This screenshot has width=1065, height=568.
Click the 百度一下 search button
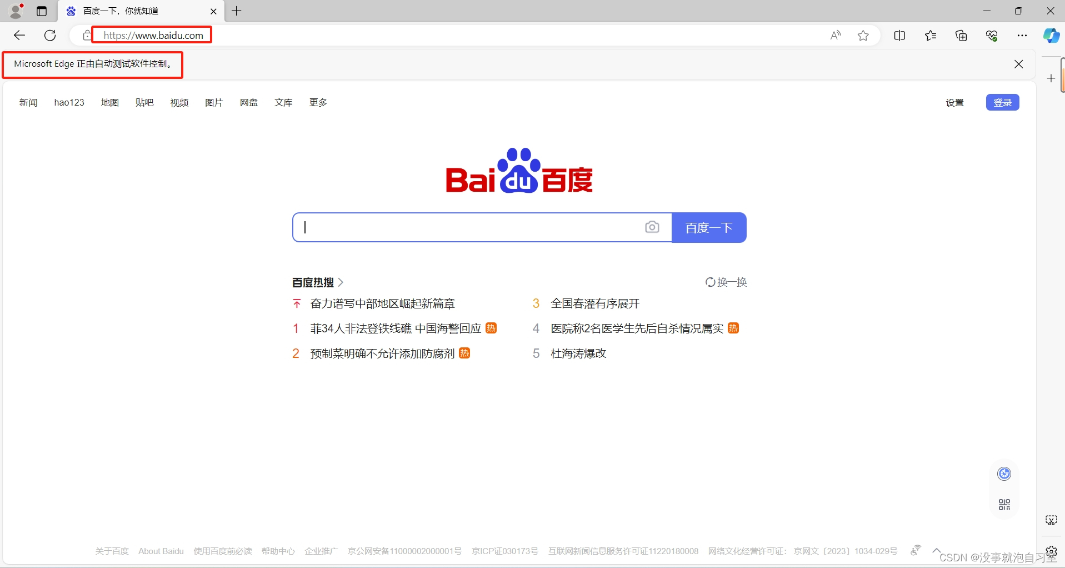coord(709,227)
